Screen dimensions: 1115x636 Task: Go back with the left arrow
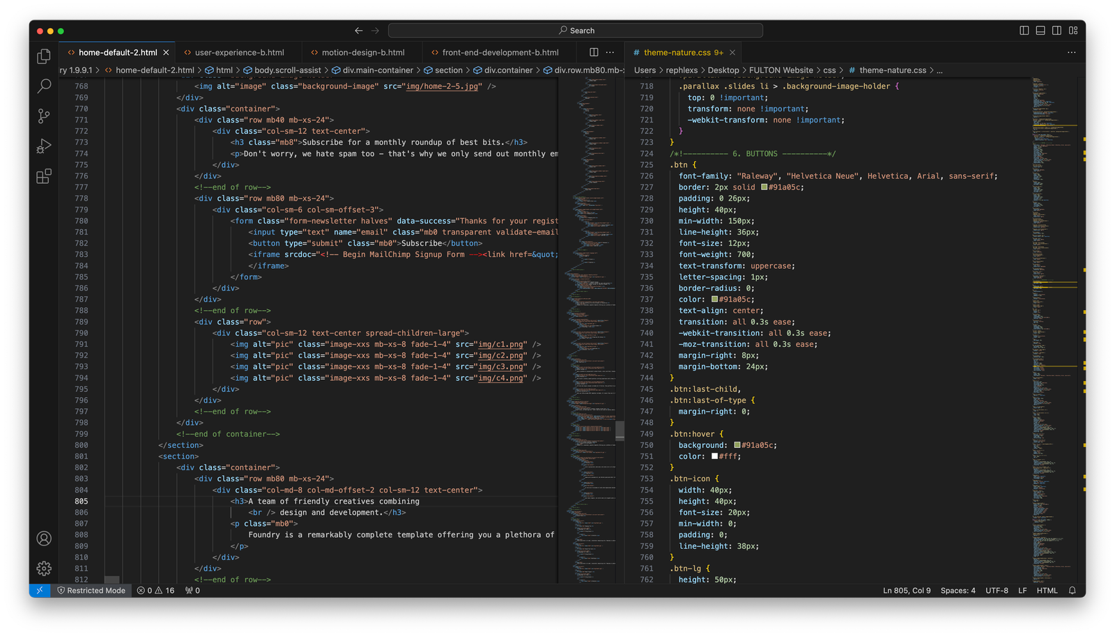tap(358, 31)
